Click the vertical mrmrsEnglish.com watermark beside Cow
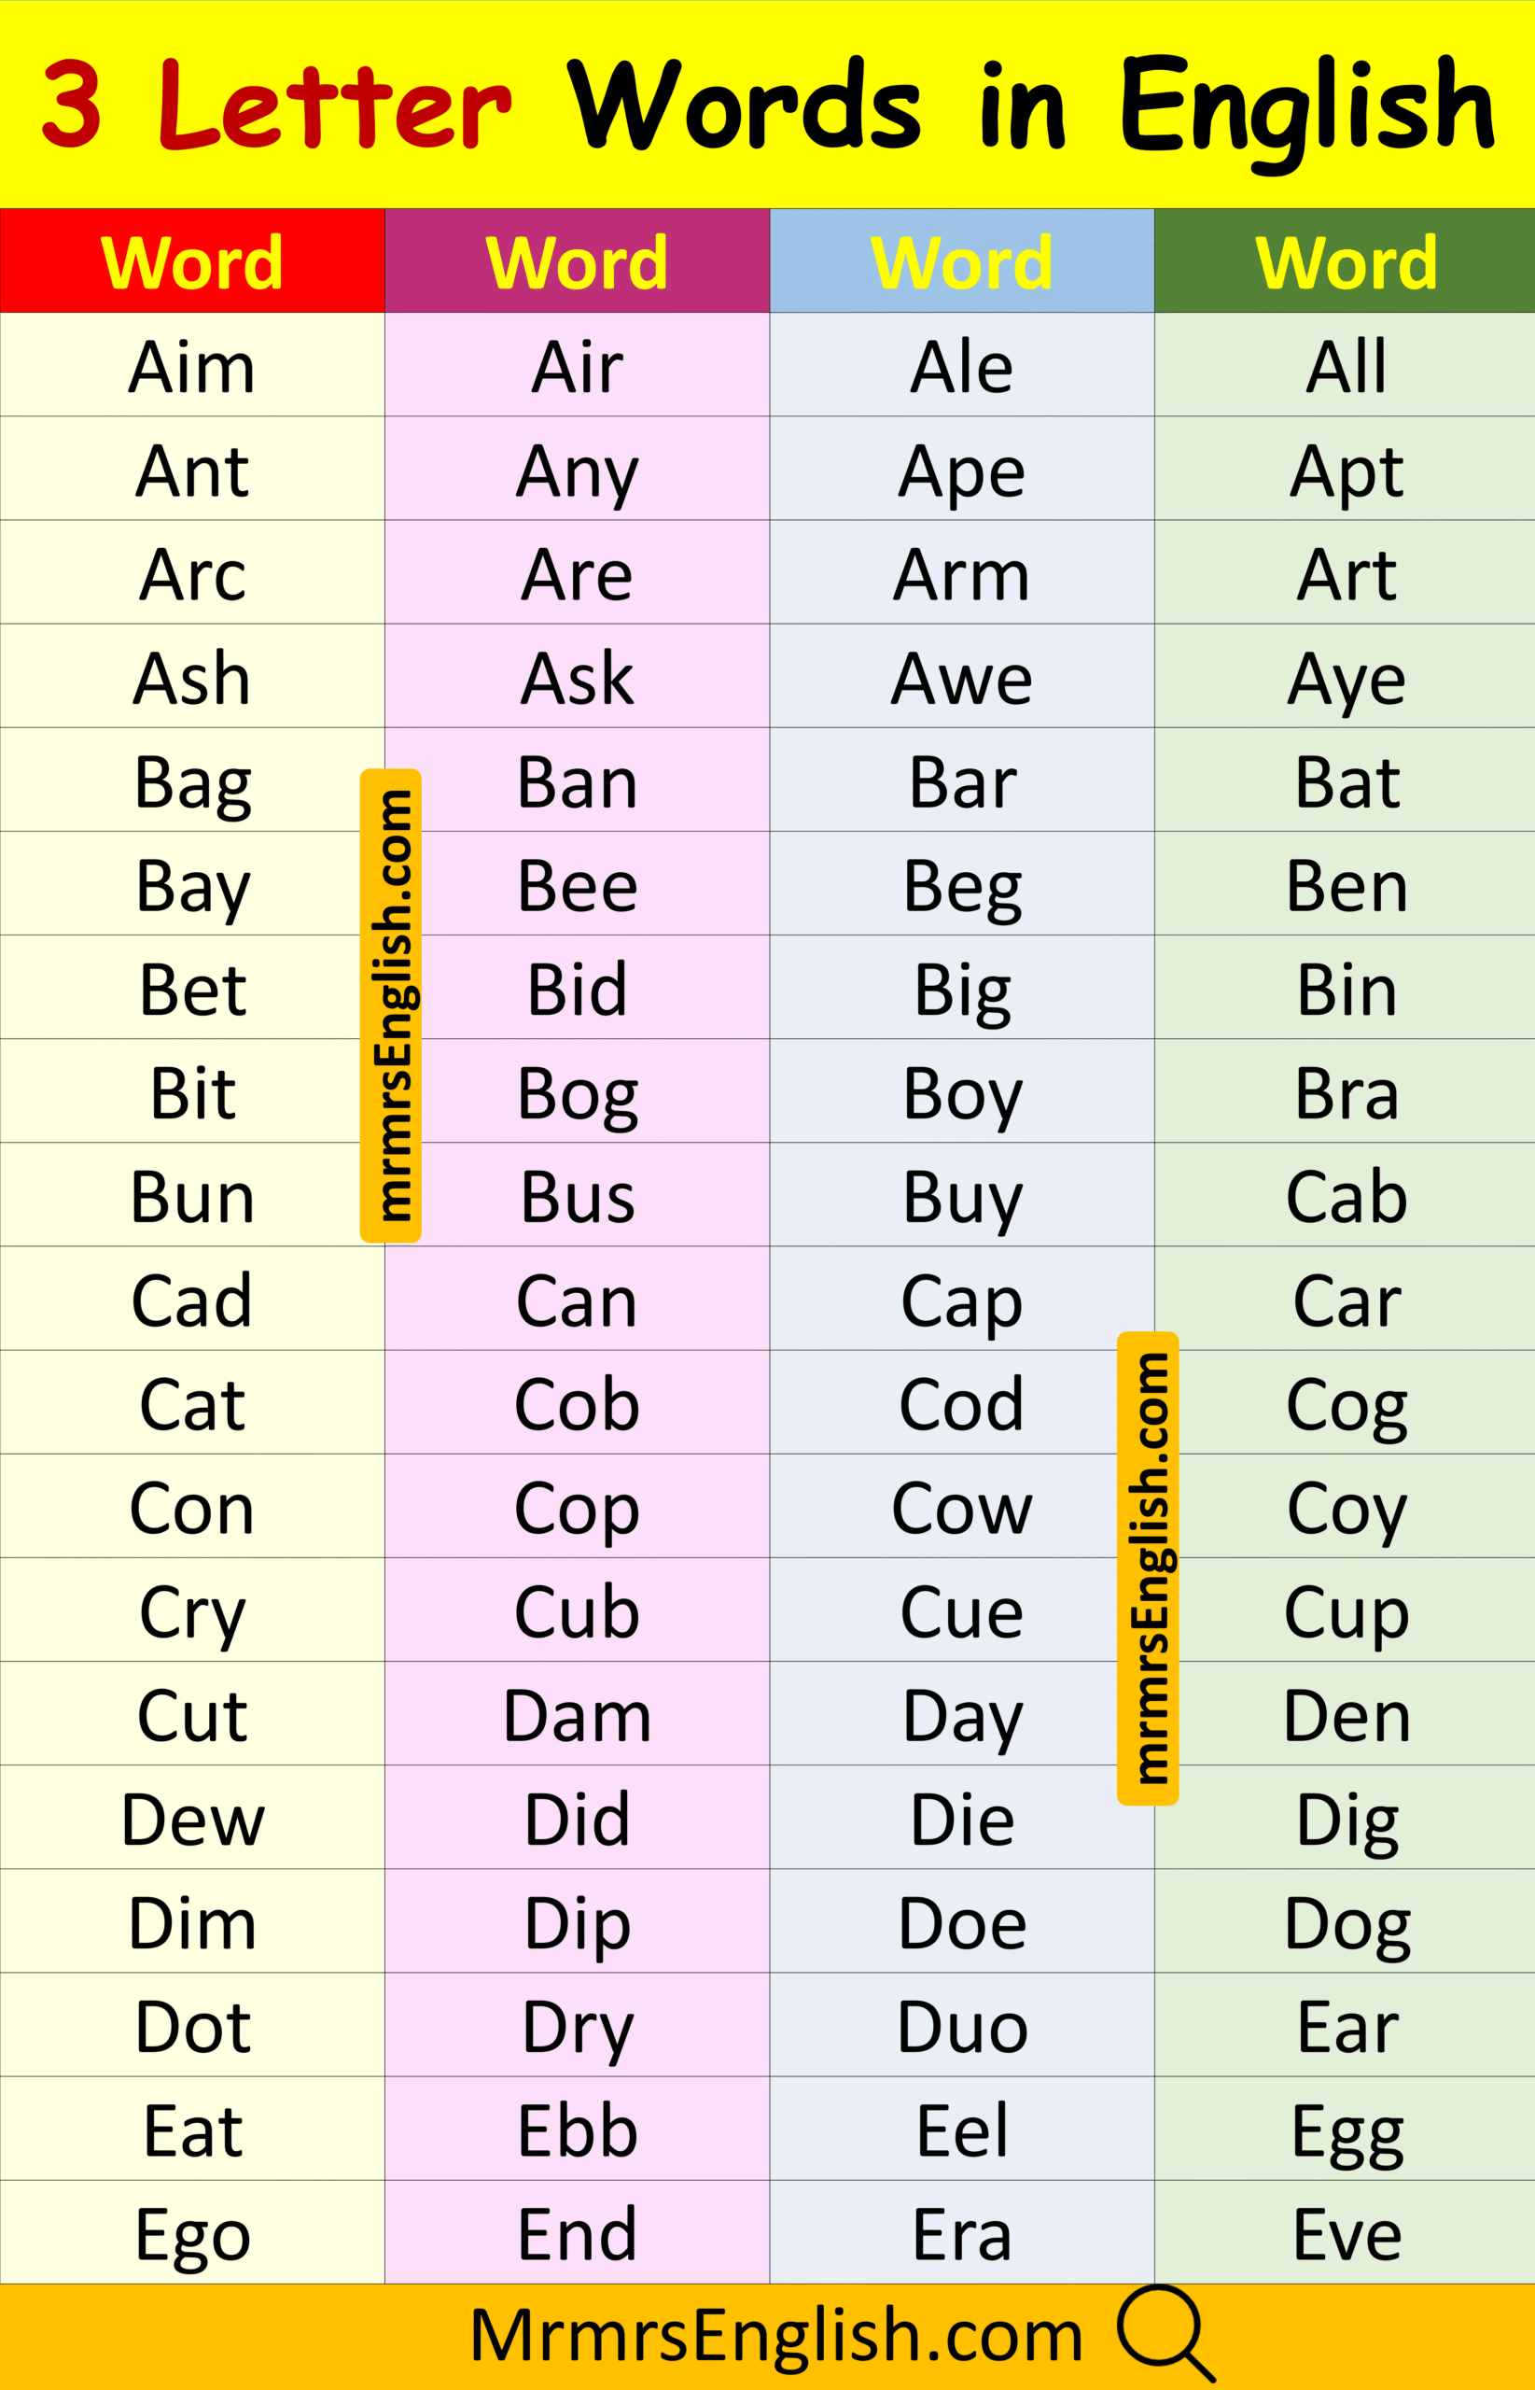 coord(1149,1568)
